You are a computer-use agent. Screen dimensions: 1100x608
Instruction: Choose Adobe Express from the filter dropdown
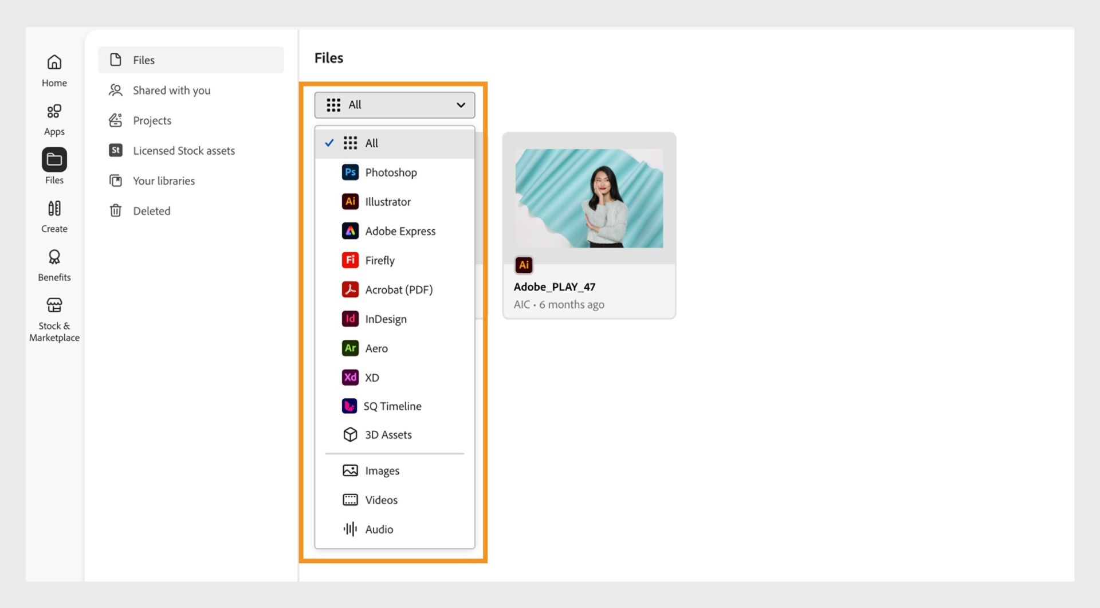coord(400,231)
